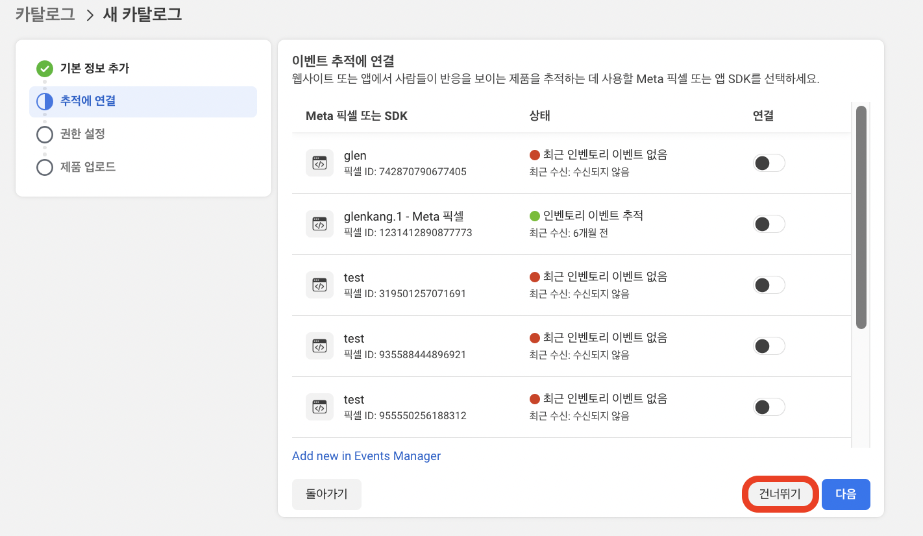Navigate to the 제품 업로드 step

coord(44,167)
